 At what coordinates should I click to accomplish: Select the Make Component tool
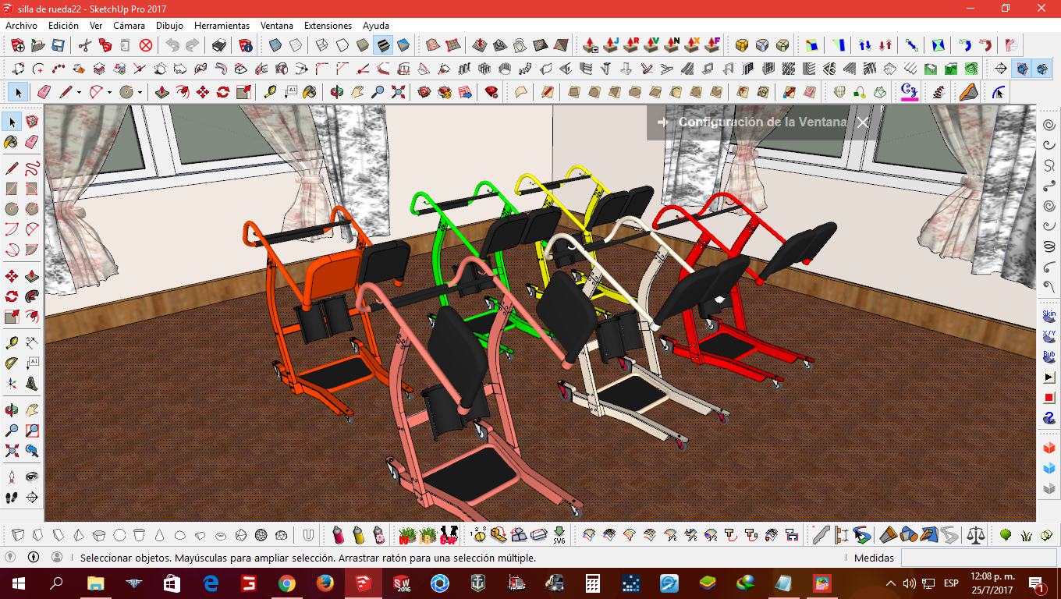(x=32, y=122)
